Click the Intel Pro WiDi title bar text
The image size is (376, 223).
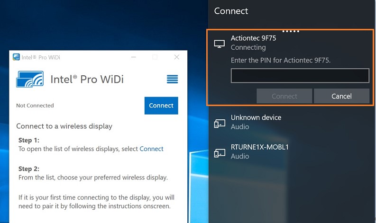41,57
